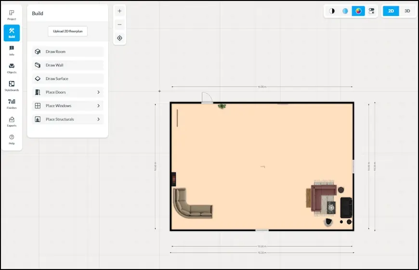Viewport: 419px width, 270px height.
Task: Zoom out with the minus button
Action: 119,25
